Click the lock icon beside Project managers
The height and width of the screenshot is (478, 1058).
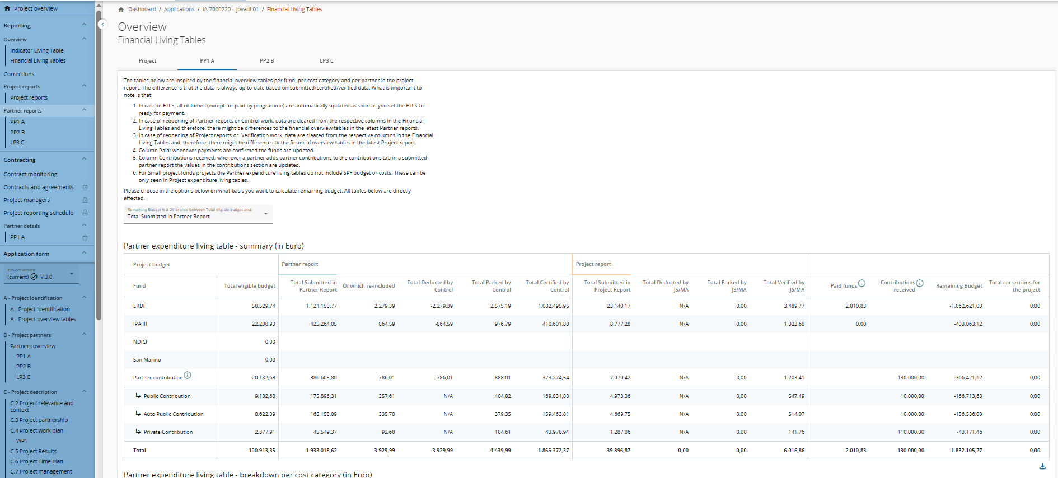pyautogui.click(x=85, y=200)
